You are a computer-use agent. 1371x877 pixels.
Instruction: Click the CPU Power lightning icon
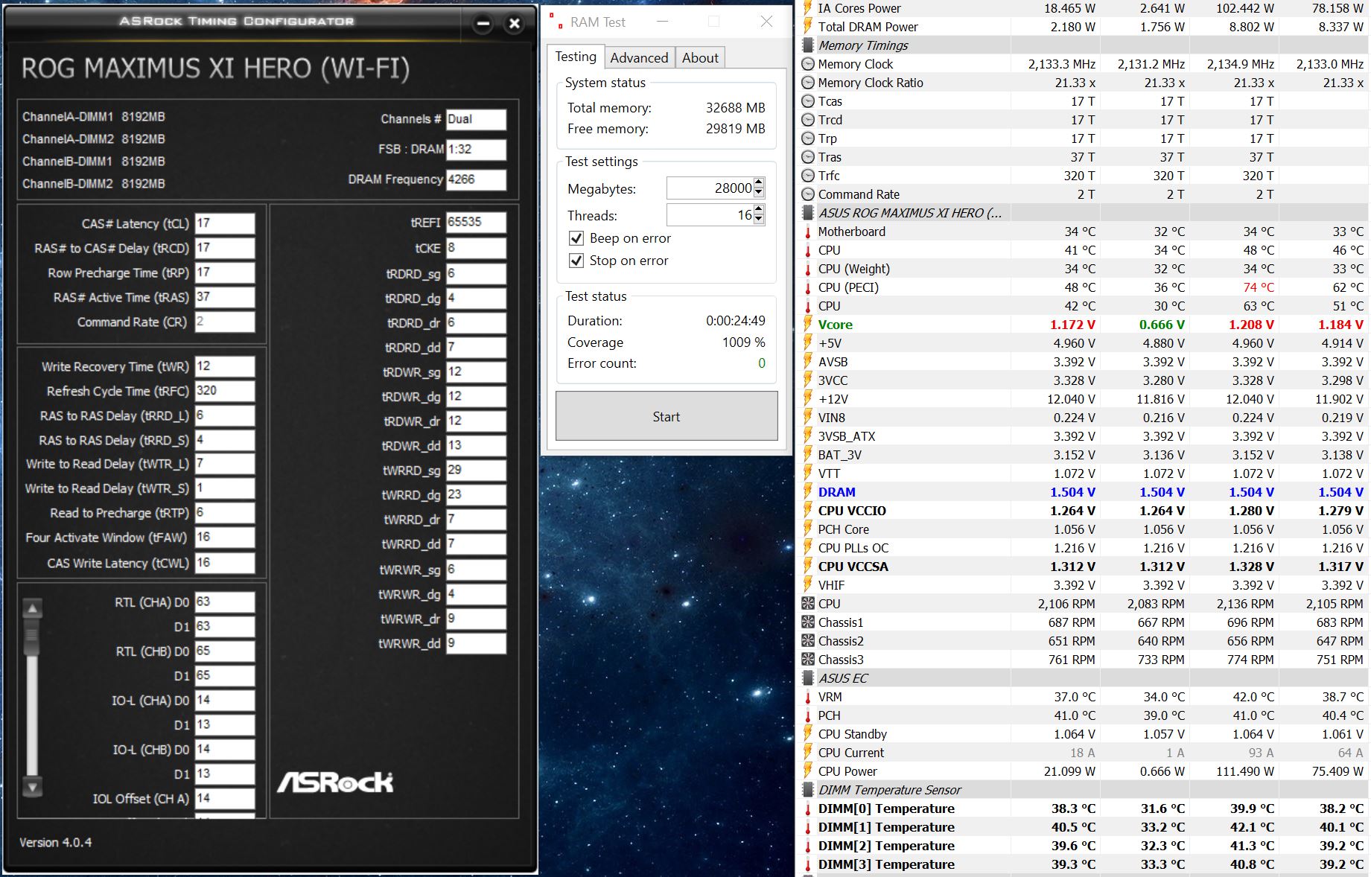pos(808,771)
